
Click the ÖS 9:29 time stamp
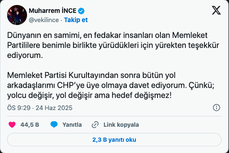19,108
